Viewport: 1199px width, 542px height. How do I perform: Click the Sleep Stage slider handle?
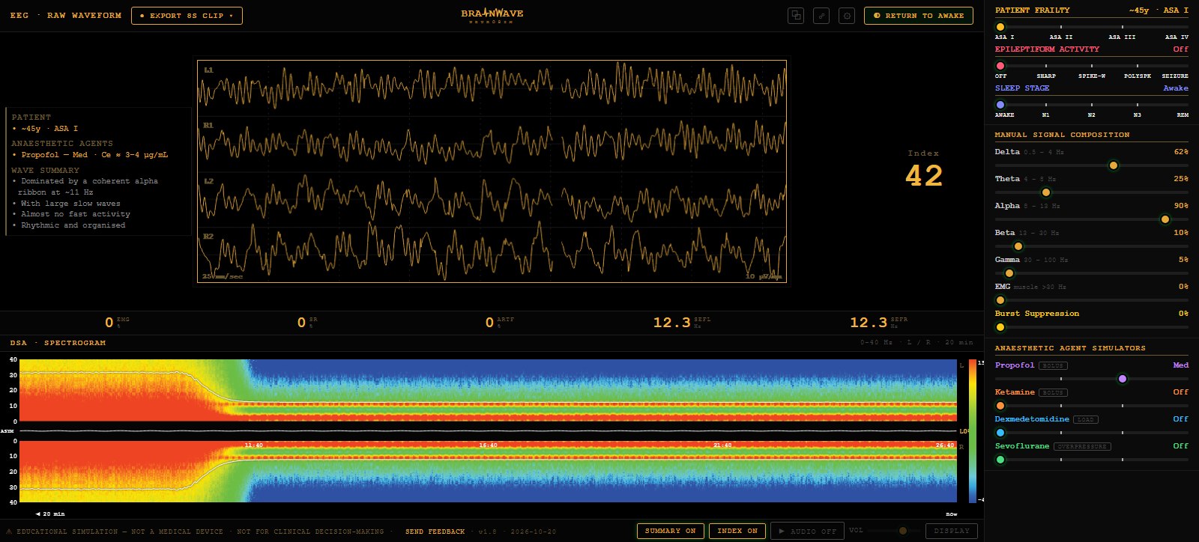pyautogui.click(x=1000, y=105)
